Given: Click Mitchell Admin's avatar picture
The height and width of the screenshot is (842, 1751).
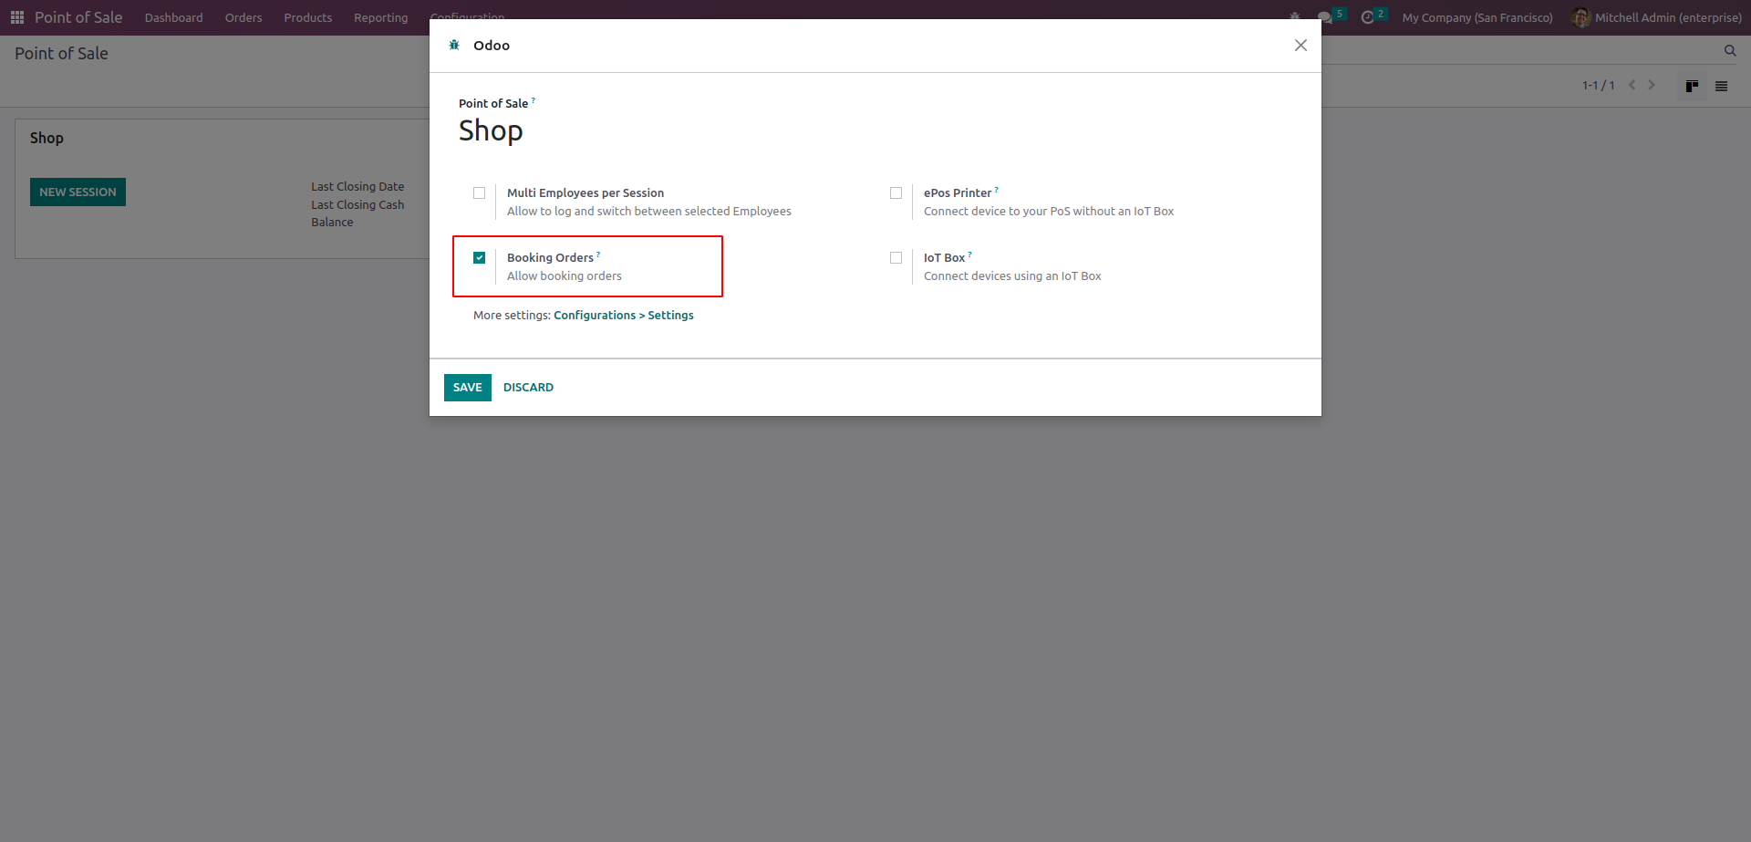Looking at the screenshot, I should (x=1581, y=17).
